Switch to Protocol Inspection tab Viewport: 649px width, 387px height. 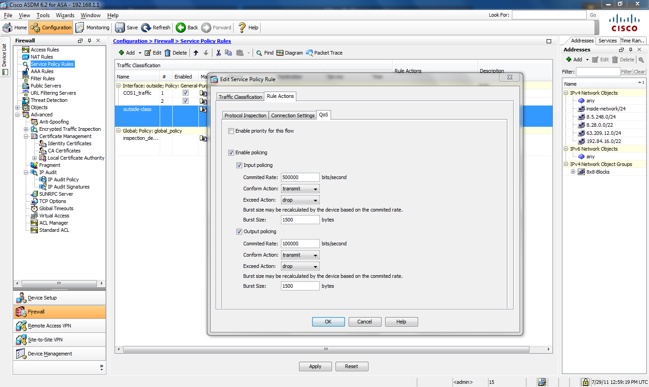point(245,115)
